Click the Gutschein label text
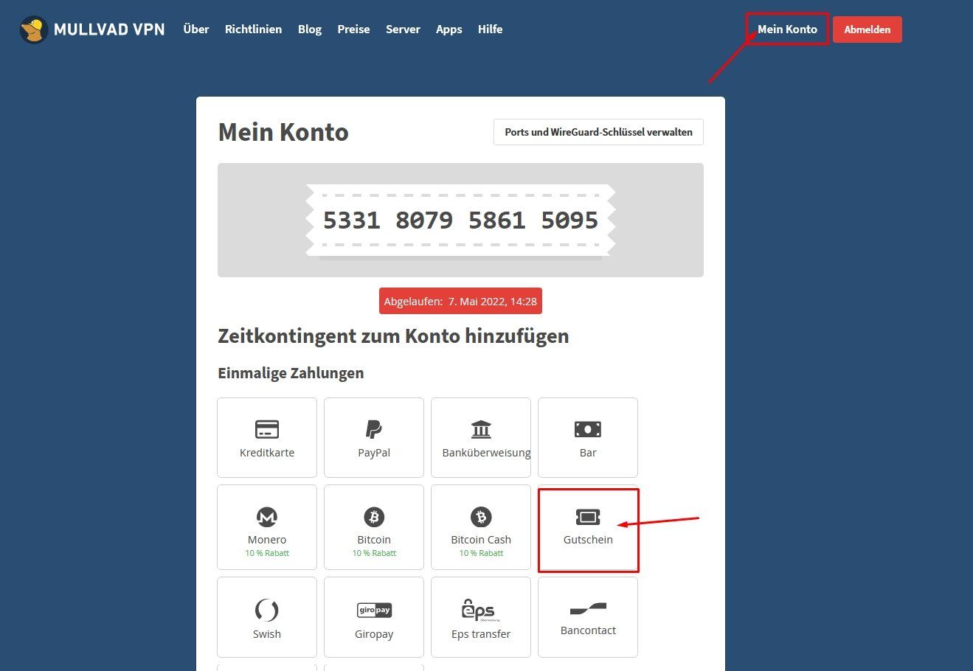 coord(588,540)
